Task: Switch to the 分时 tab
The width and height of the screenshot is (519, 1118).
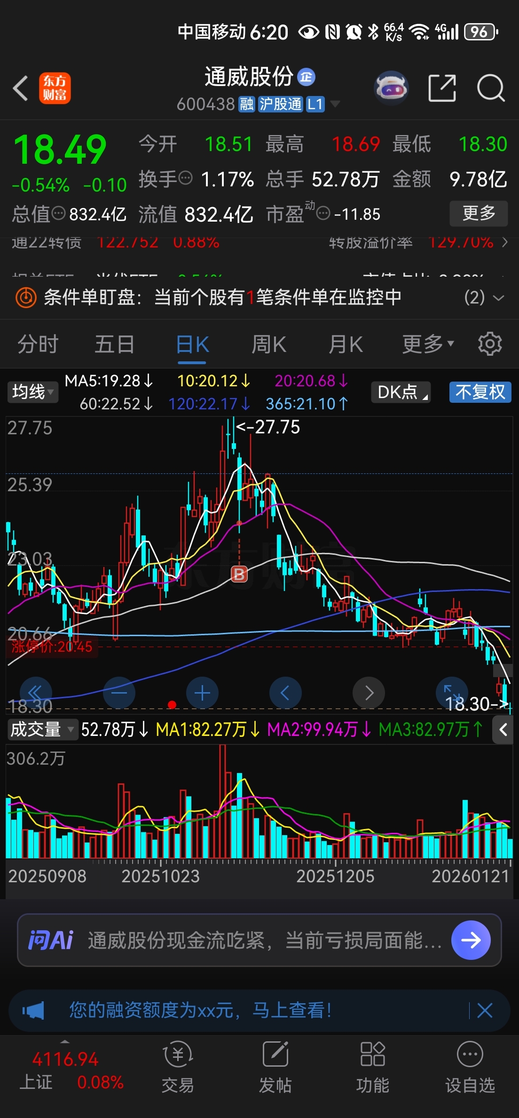Action: [x=38, y=344]
